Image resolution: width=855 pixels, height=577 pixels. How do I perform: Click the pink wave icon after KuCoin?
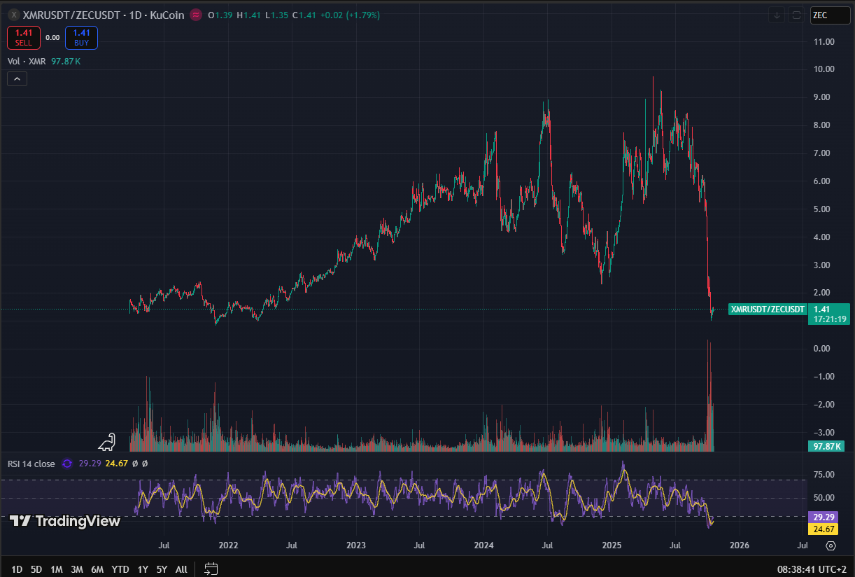(196, 15)
